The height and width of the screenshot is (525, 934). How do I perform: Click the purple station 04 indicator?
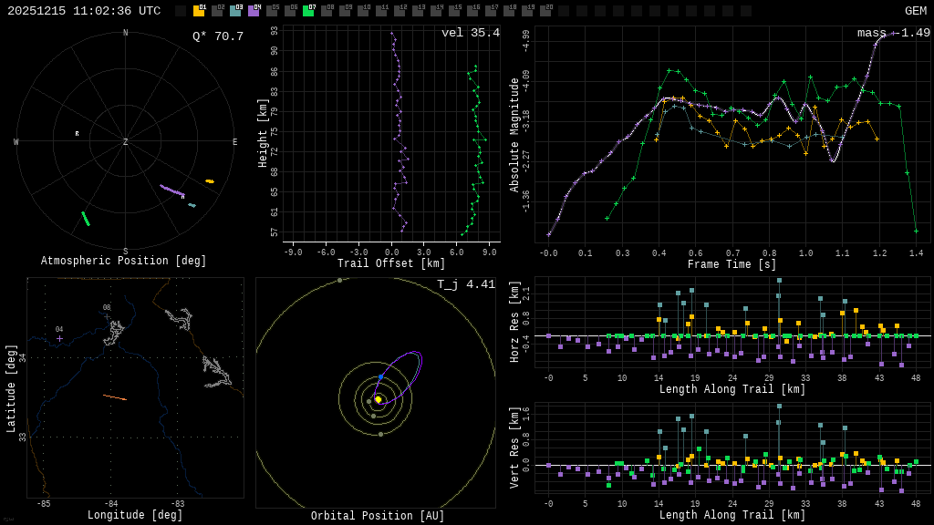[254, 11]
